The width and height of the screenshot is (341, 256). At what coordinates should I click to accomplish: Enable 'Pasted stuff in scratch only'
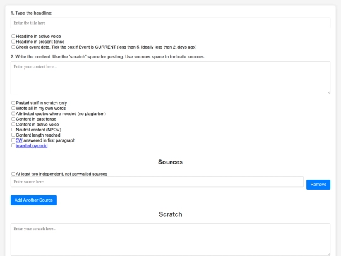(x=13, y=103)
